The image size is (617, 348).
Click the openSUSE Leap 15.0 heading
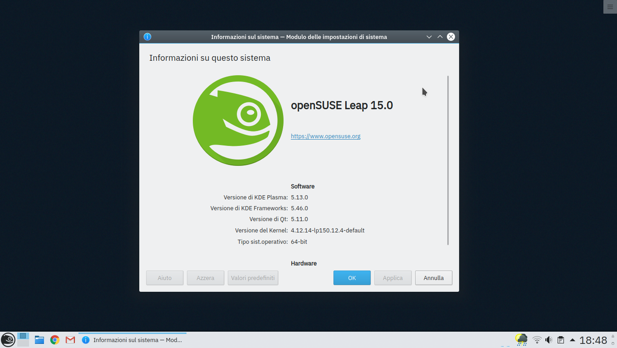click(x=342, y=105)
